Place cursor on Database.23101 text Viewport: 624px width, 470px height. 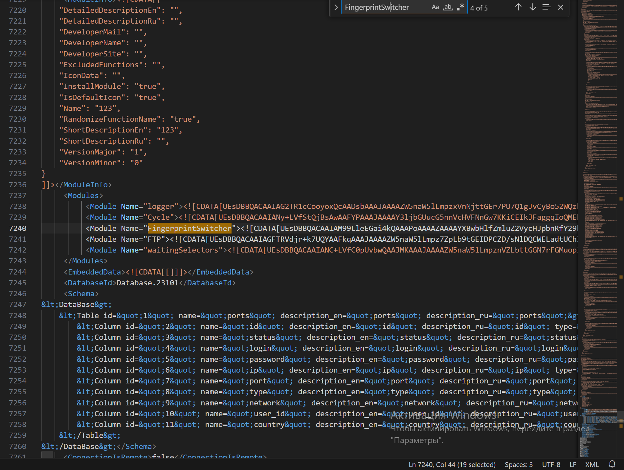click(147, 283)
